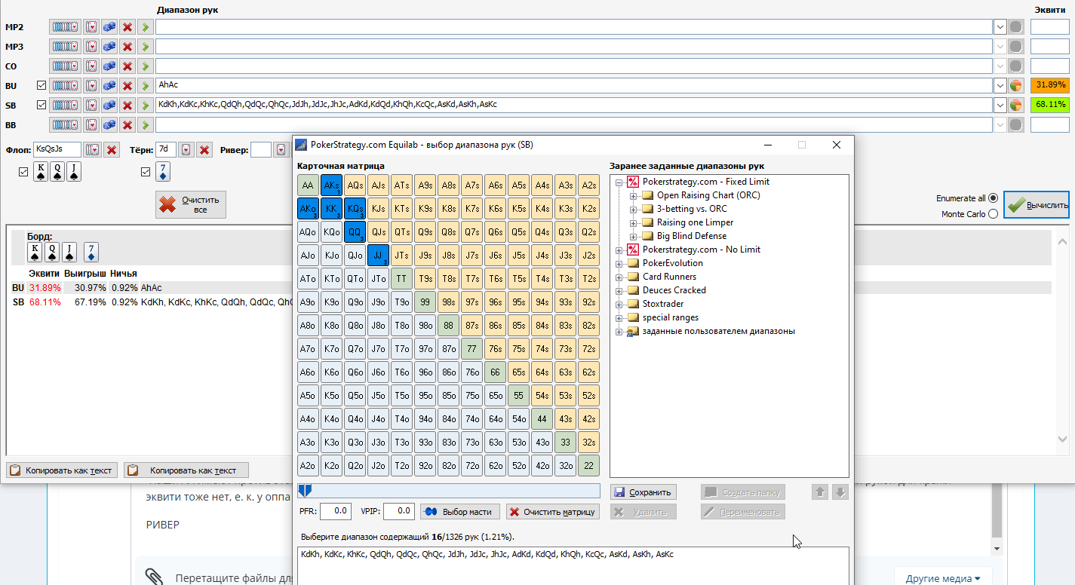Click the green arrow in the SB row
This screenshot has width=1075, height=585.
pos(145,105)
